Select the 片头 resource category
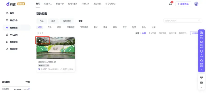The image size is (206, 93). 144,27
